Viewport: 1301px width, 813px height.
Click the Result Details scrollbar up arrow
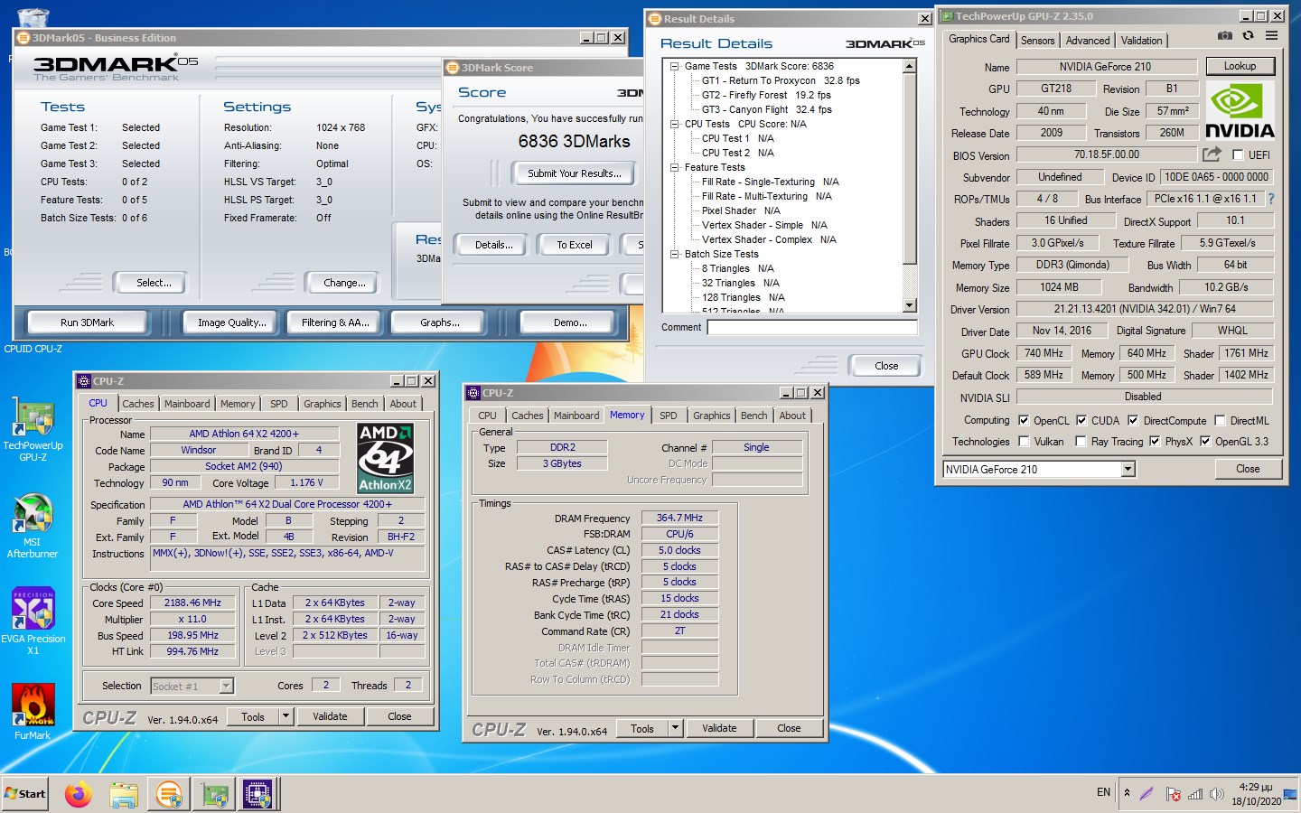[910, 66]
